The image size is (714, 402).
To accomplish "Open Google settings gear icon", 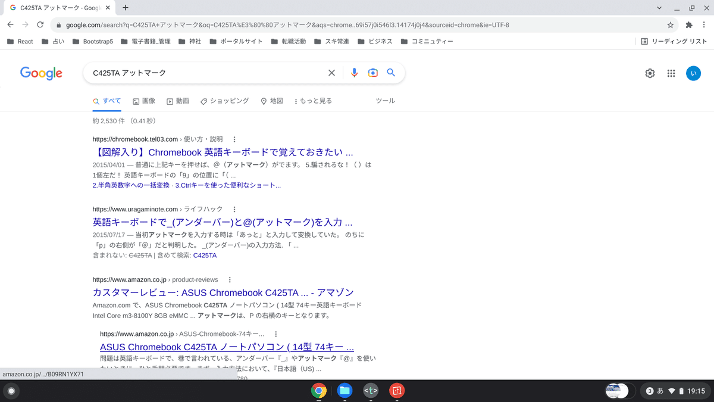I will (x=650, y=73).
